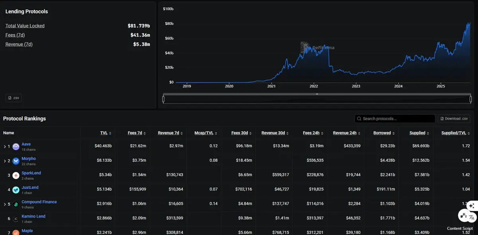Click the Download .csv button in rankings
This screenshot has width=478, height=235.
tap(454, 118)
